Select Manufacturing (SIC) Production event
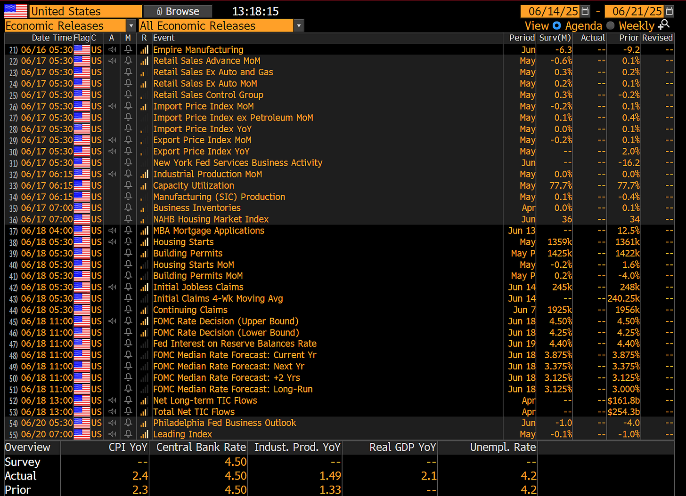Viewport: 686px width, 496px height. point(219,197)
